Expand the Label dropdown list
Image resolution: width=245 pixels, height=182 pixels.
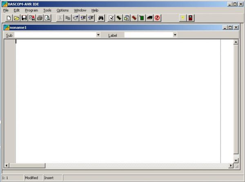click(175, 35)
